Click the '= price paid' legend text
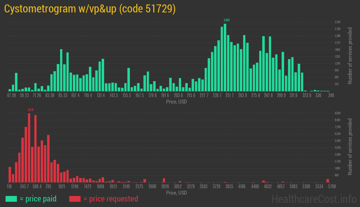Screen dimensions: 360x207 click(x=38, y=199)
